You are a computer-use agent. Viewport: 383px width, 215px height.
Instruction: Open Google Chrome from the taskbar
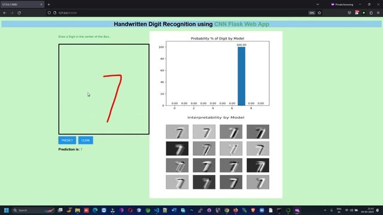227,210
